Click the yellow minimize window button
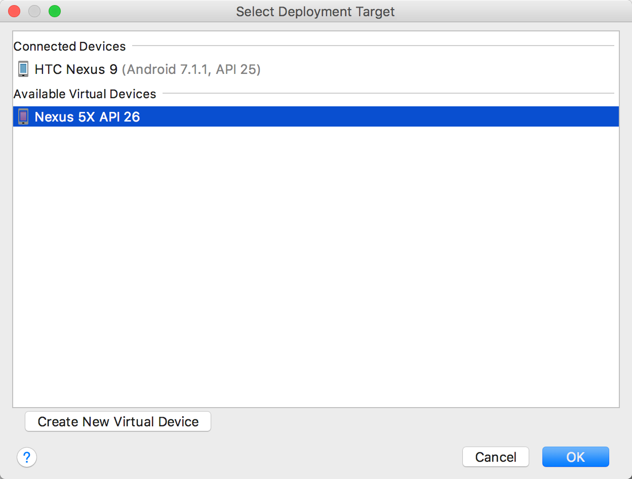This screenshot has width=632, height=479. (x=34, y=11)
